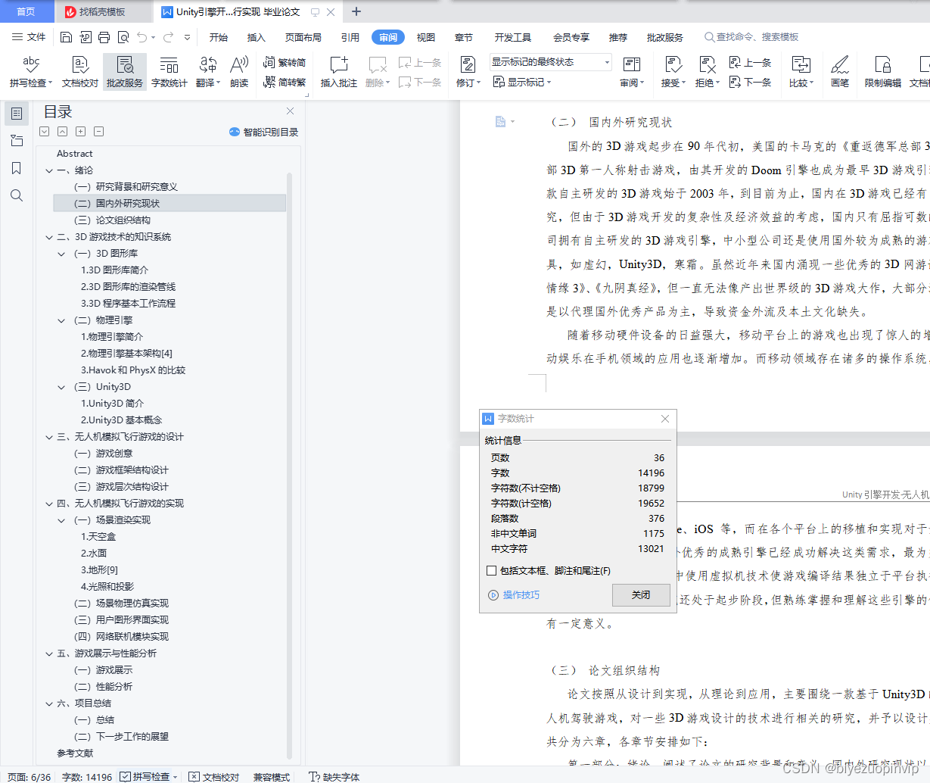
Task: Collapse 四、无人机模拟飞行游戏的实现 section
Action: point(49,504)
